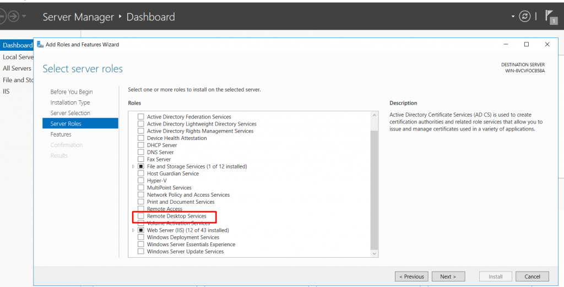
Task: Expand File and Storage Services tree node
Action: coord(133,166)
